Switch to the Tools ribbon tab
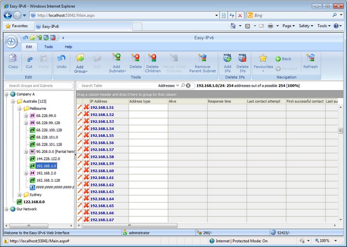This screenshot has height=247, width=347. coord(48,47)
